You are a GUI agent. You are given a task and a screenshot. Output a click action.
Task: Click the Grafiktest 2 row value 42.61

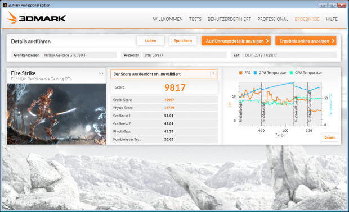coord(169,123)
